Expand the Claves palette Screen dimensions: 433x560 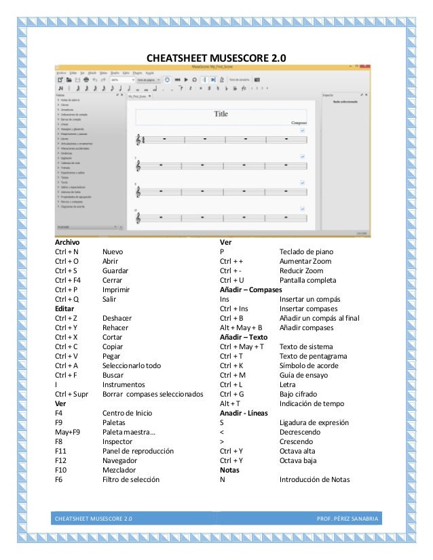(x=64, y=105)
